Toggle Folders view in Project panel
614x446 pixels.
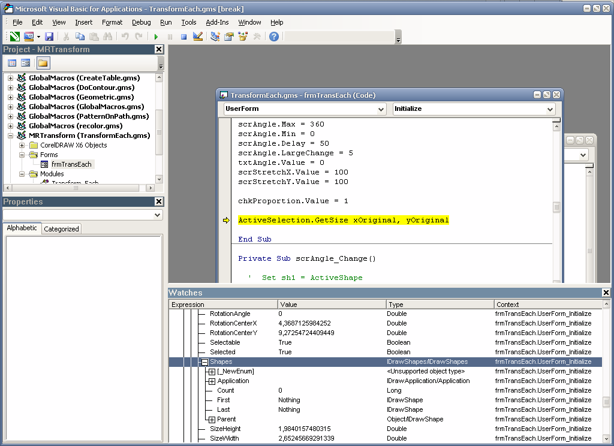[43, 63]
